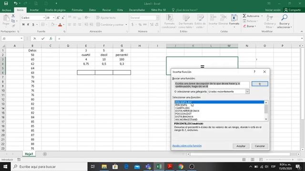Click Iniciar sesión link
This screenshot has height=171, width=305.
[273, 10]
